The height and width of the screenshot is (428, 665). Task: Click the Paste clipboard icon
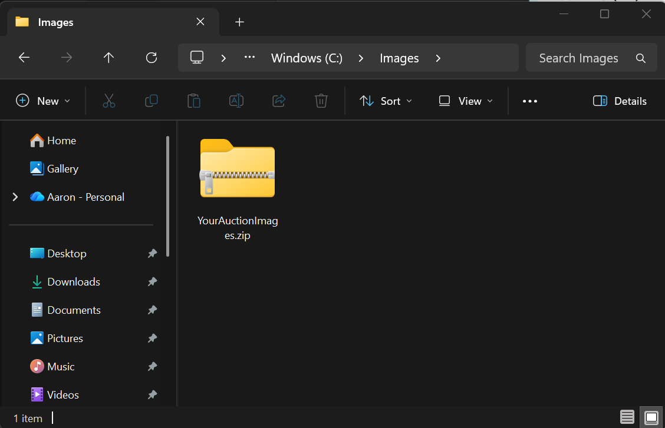click(194, 101)
